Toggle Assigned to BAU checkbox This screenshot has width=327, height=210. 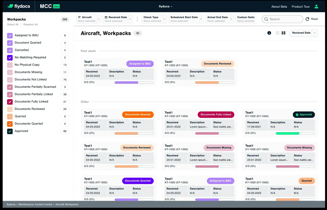[10, 35]
